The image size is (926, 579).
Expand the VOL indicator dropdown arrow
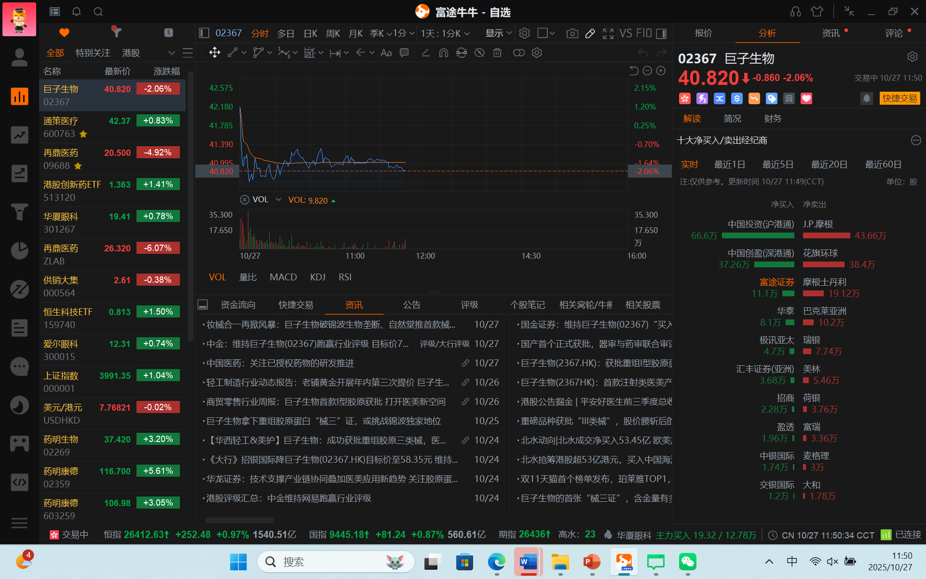pos(278,200)
